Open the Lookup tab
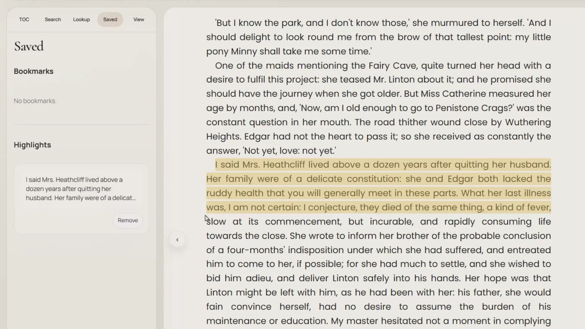Screen dimensions: 585x329 (81, 19)
